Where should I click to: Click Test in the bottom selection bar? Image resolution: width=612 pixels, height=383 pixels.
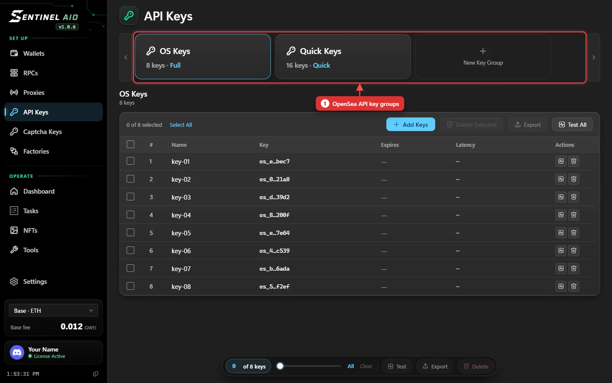click(397, 366)
